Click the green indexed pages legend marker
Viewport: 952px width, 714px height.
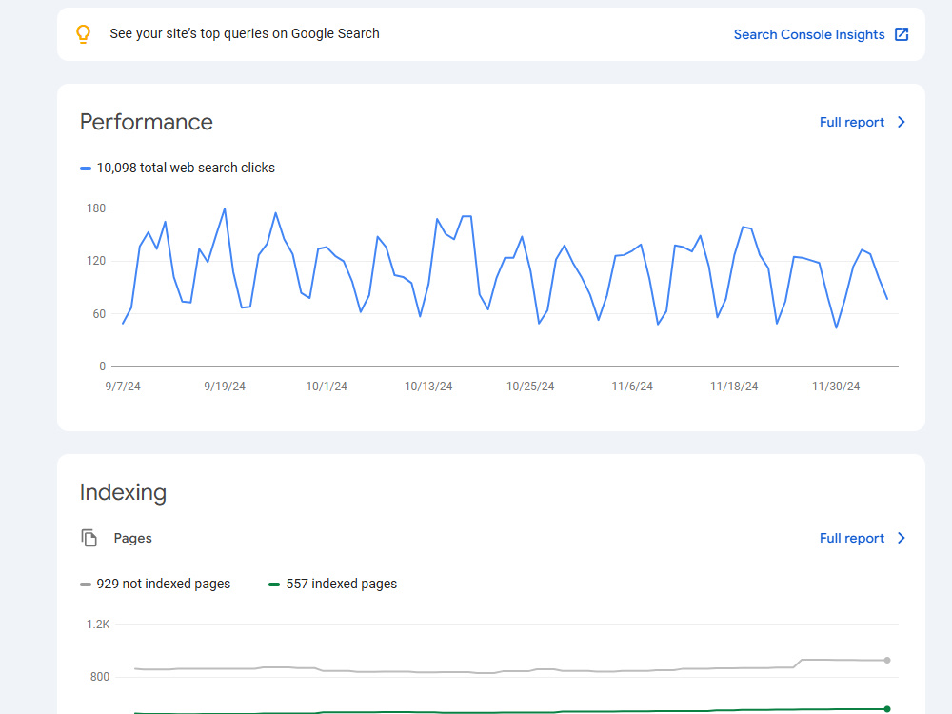[x=274, y=585]
